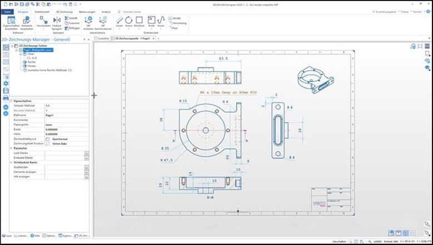The height and width of the screenshot is (245, 433).
Task: Open the Zeichnungsblatt Position dropdown
Action: pos(67,143)
